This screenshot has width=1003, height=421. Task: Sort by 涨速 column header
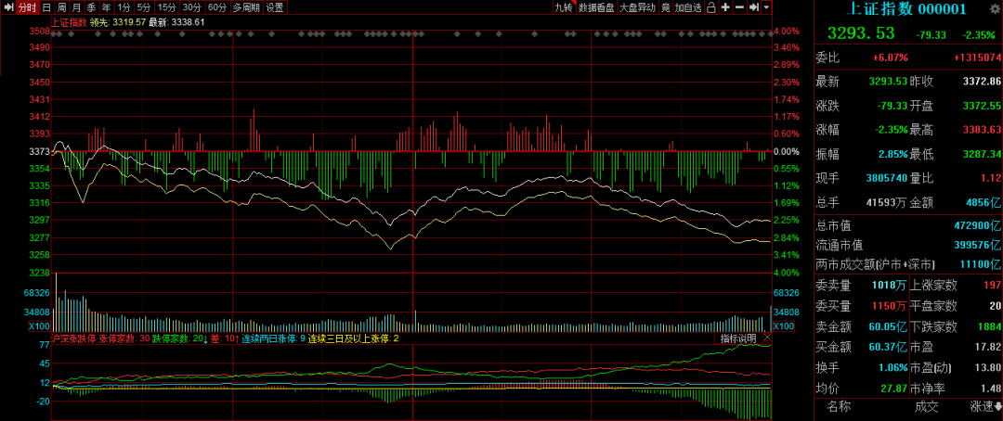pyautogui.click(x=985, y=405)
